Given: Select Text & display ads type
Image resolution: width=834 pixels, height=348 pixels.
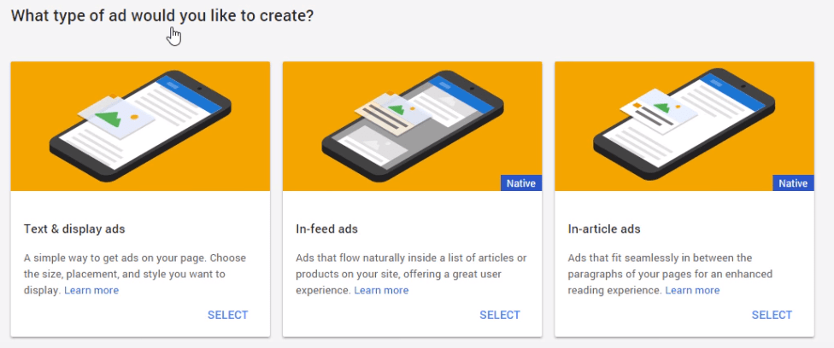Looking at the screenshot, I should 227,315.
